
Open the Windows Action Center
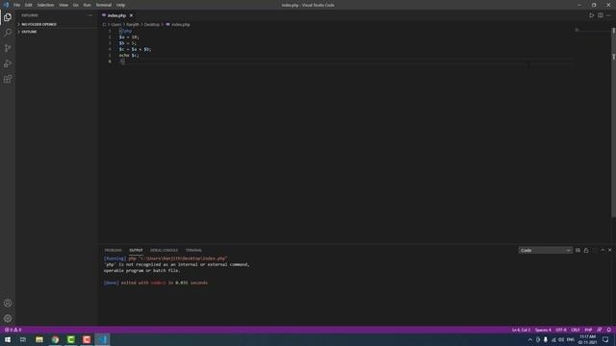[605, 339]
